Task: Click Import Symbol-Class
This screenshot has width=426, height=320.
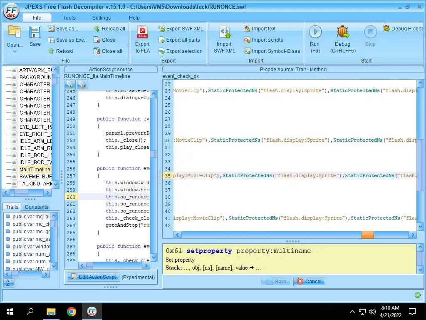Action: (272, 51)
